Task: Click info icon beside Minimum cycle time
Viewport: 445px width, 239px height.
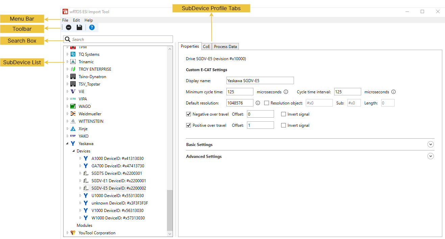Action: click(x=286, y=92)
